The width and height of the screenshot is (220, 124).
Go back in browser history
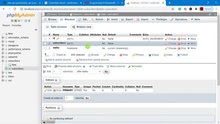[4, 9]
